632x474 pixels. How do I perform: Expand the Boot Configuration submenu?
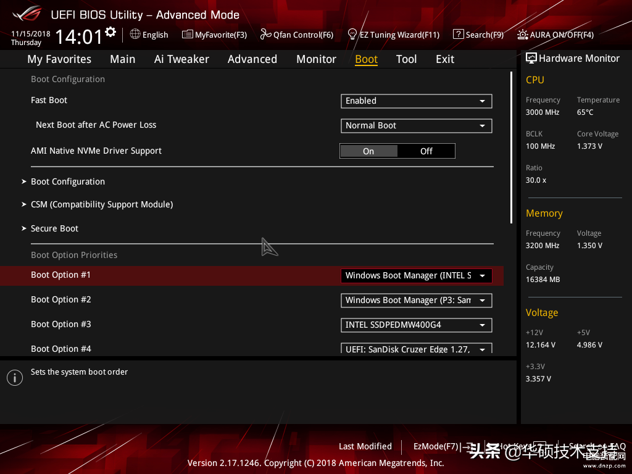(68, 182)
